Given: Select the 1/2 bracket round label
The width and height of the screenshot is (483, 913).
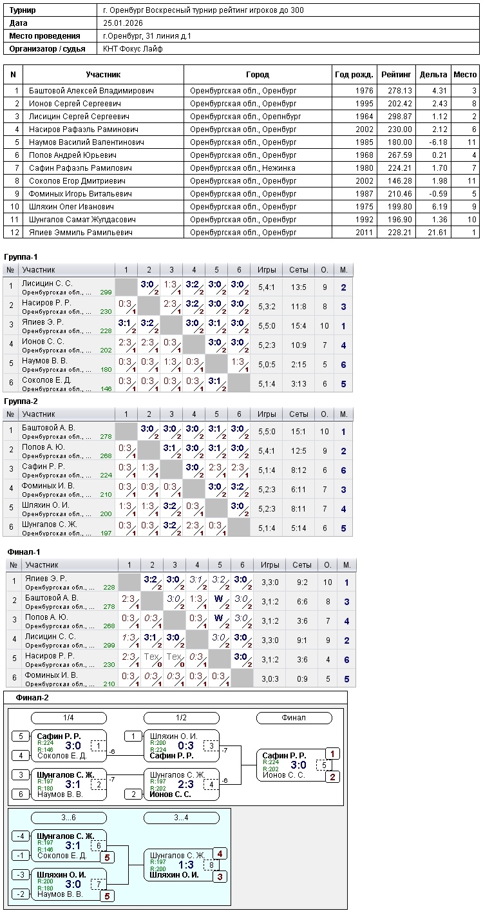Looking at the screenshot, I should (x=181, y=718).
